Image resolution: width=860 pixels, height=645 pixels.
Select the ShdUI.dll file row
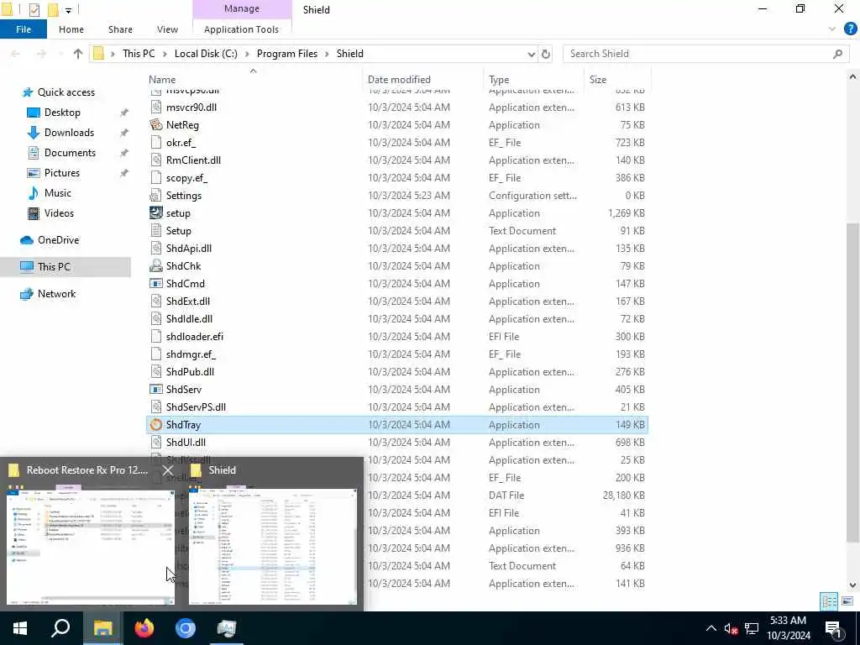pyautogui.click(x=397, y=442)
